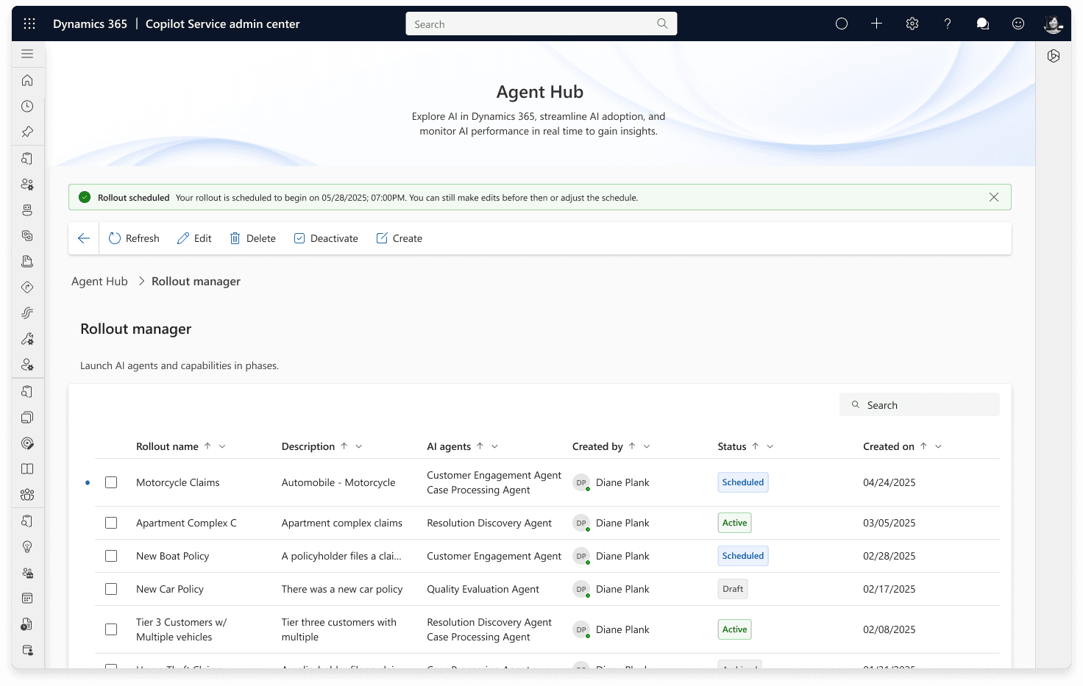Go to Home in the sidebar
Image resolution: width=1083 pixels, height=686 pixels.
pos(27,80)
